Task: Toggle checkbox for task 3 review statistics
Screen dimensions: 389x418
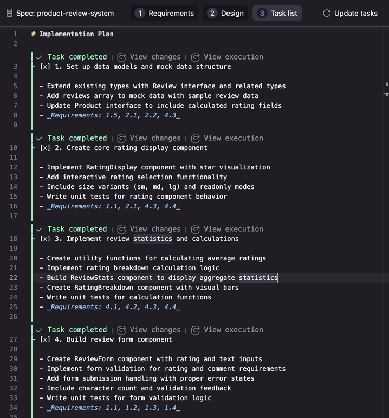Action: 45,239
